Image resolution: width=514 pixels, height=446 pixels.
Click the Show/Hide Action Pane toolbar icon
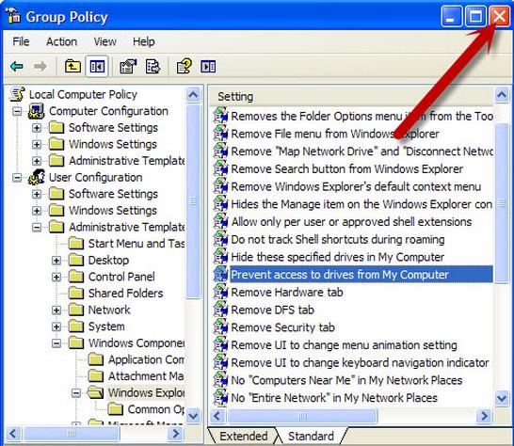[x=208, y=67]
